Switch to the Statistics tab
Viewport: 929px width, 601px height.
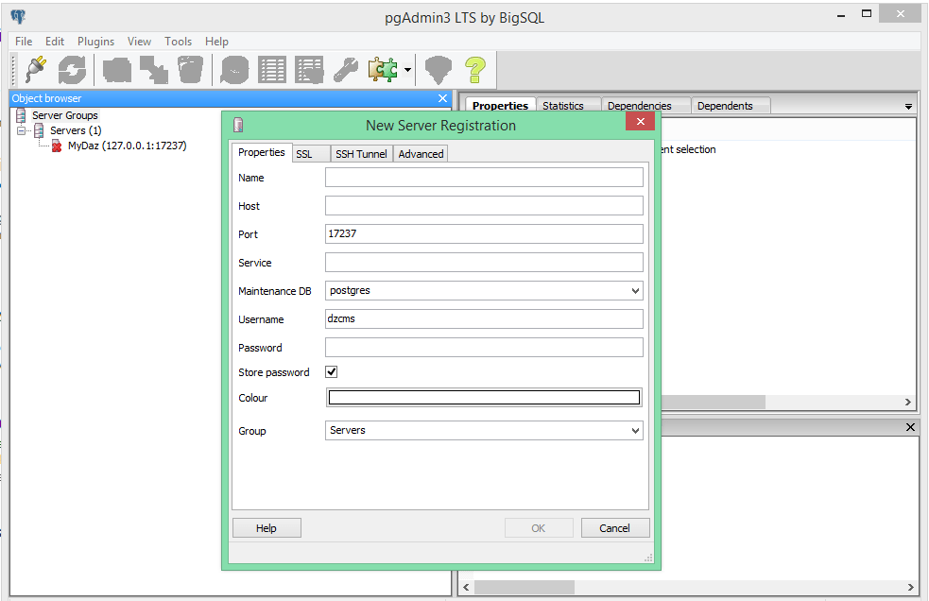(568, 106)
